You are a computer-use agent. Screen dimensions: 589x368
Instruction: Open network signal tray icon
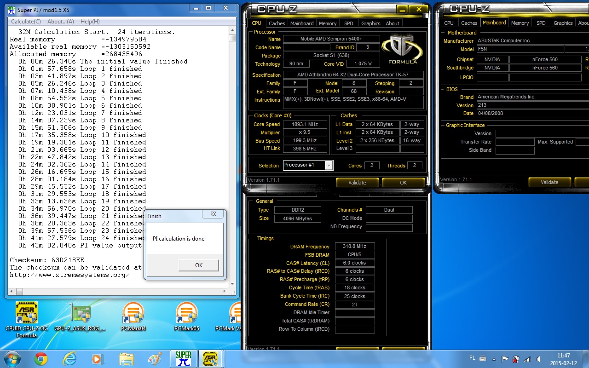[527, 359]
